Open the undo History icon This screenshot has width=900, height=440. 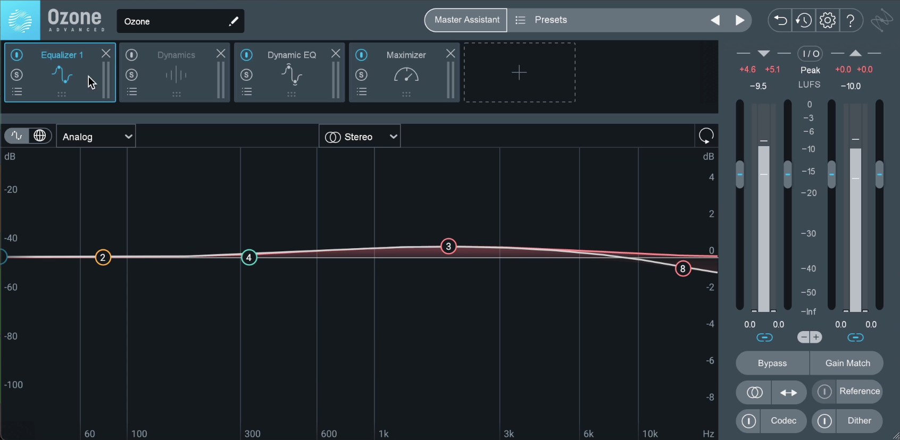pos(803,21)
